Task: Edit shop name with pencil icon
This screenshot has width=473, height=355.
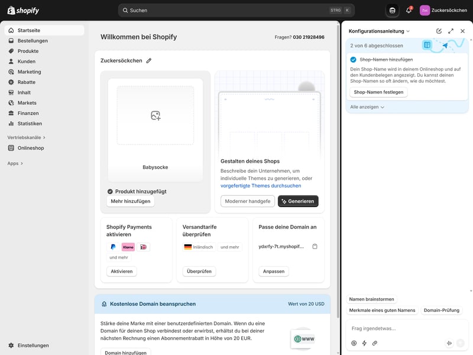Action: (149, 60)
